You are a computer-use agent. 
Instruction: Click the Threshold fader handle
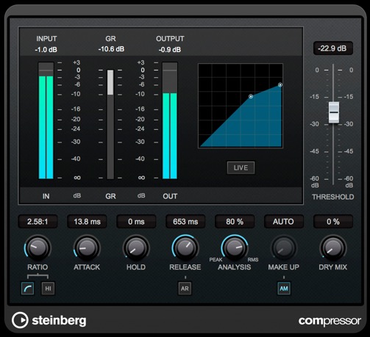click(x=334, y=112)
